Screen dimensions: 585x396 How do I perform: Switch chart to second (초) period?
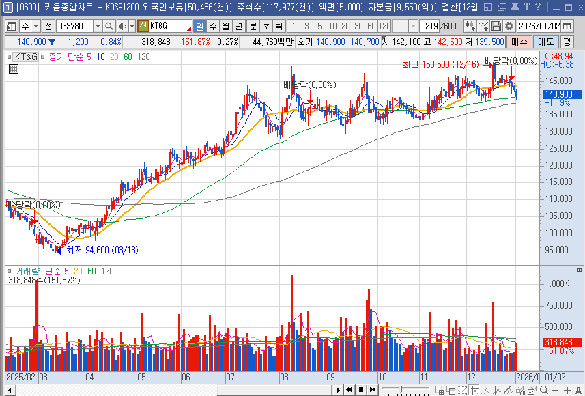266,26
